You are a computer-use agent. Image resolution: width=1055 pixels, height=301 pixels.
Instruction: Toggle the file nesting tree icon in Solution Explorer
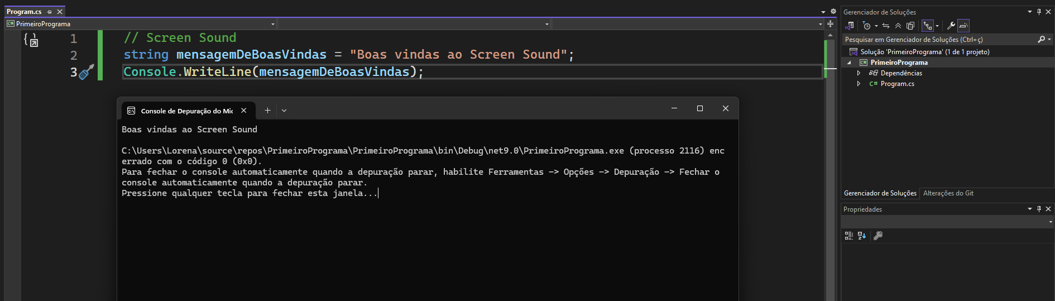click(x=928, y=26)
